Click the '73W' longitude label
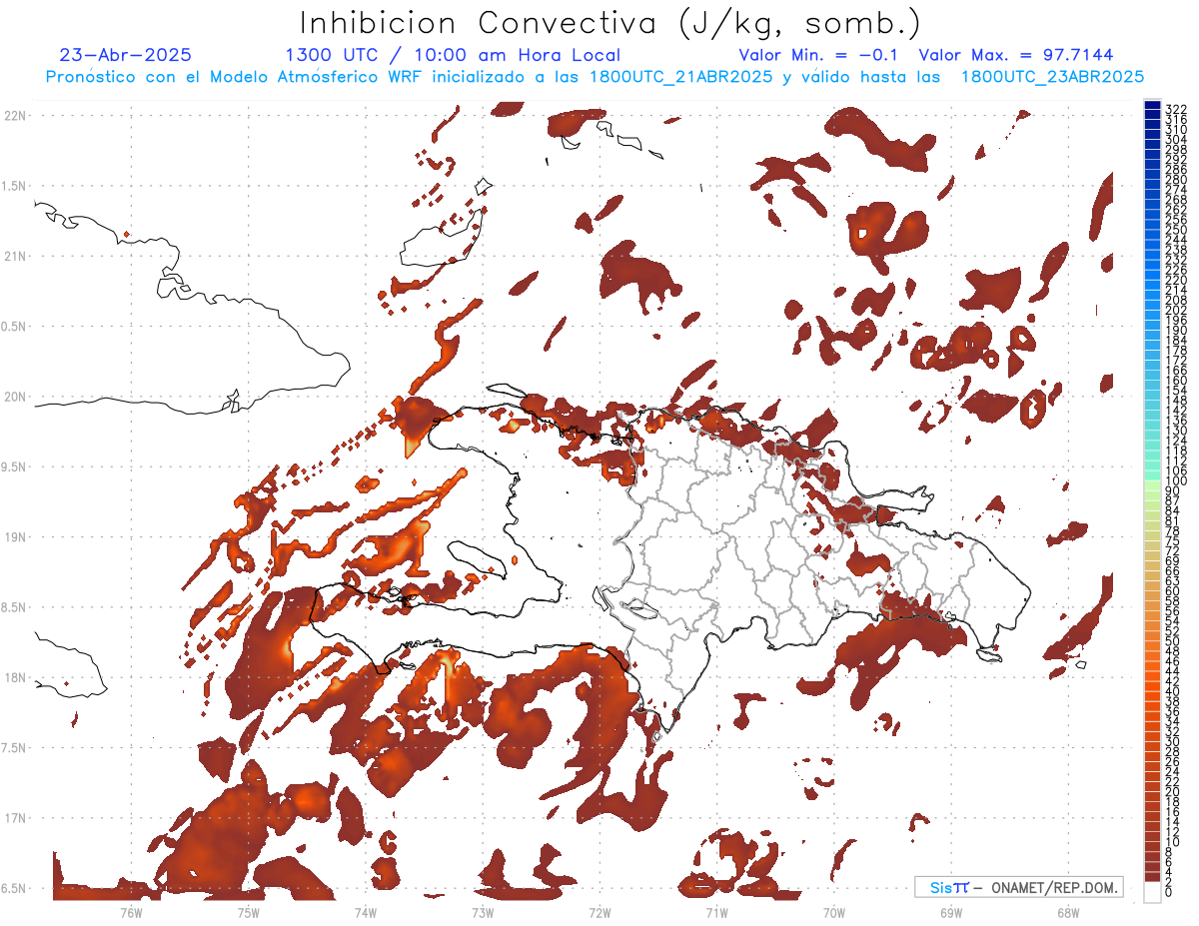 click(x=483, y=912)
